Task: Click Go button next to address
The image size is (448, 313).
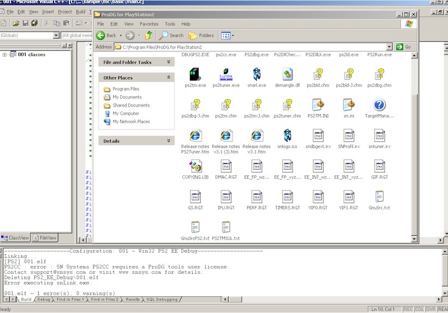Action: click(404, 47)
